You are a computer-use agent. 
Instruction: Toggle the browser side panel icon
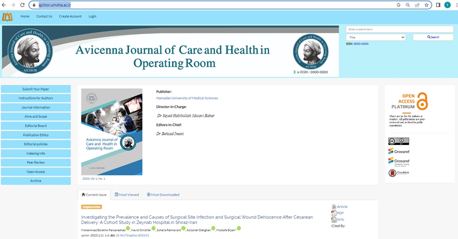(x=438, y=5)
